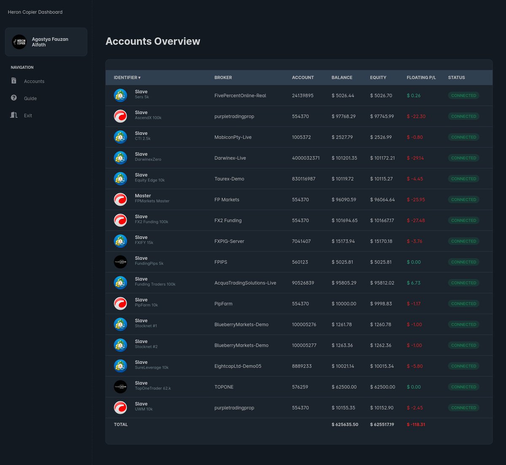Select Accounts in the navigation menu
The image size is (506, 465).
click(34, 81)
